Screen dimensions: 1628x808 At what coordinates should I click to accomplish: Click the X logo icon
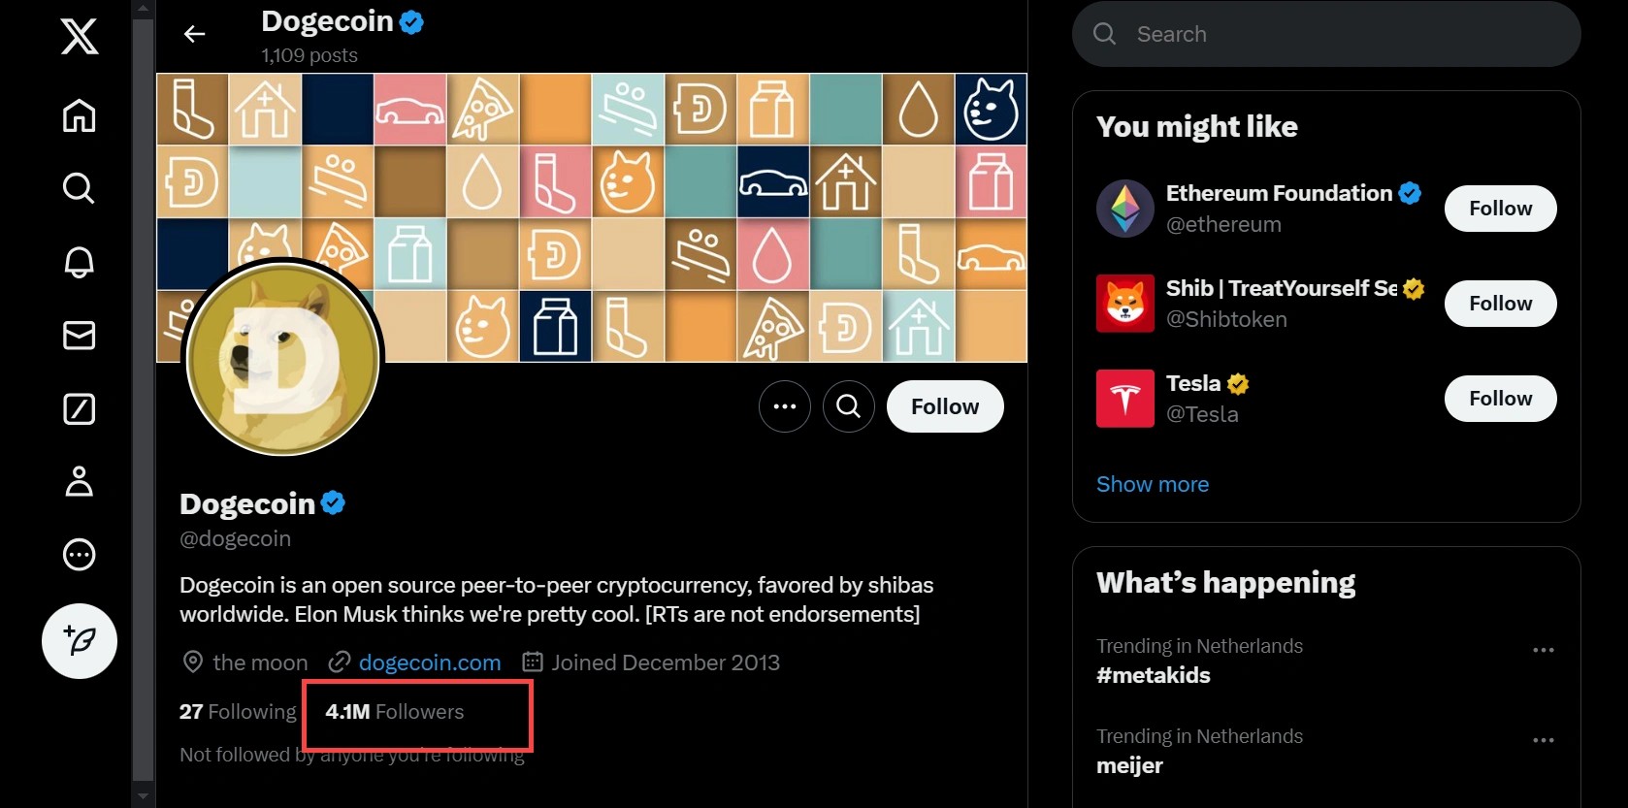(80, 37)
